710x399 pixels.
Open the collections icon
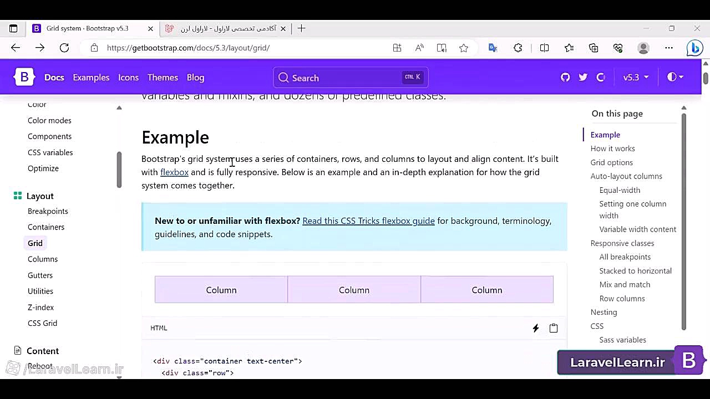[x=594, y=48]
